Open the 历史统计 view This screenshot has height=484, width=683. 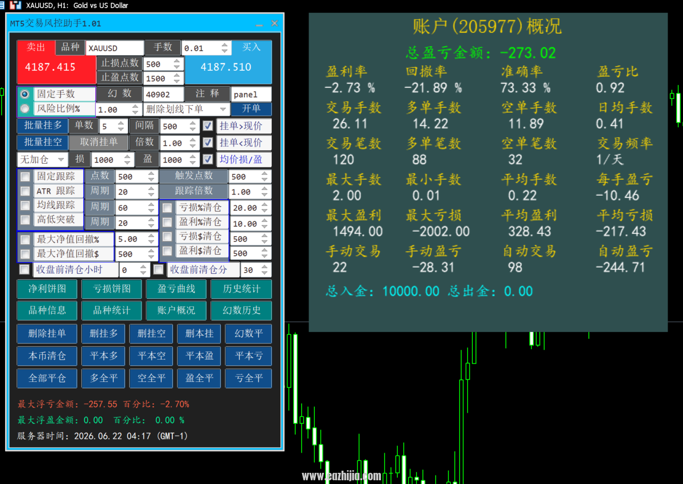pos(241,289)
